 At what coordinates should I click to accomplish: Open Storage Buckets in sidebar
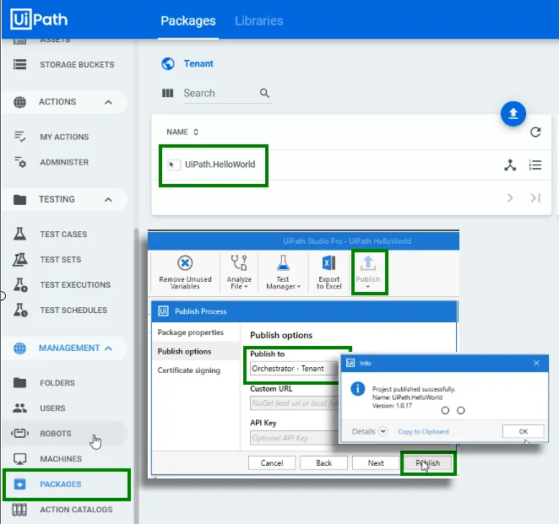(77, 64)
